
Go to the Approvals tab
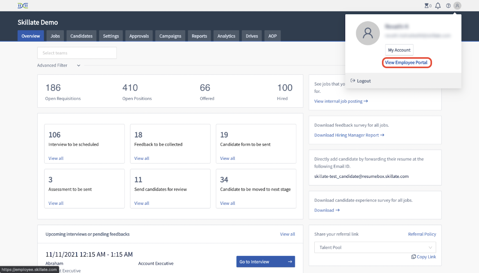pos(139,36)
